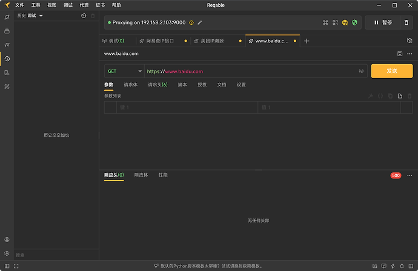
Task: Click the 暂停 pause button
Action: pos(383,22)
